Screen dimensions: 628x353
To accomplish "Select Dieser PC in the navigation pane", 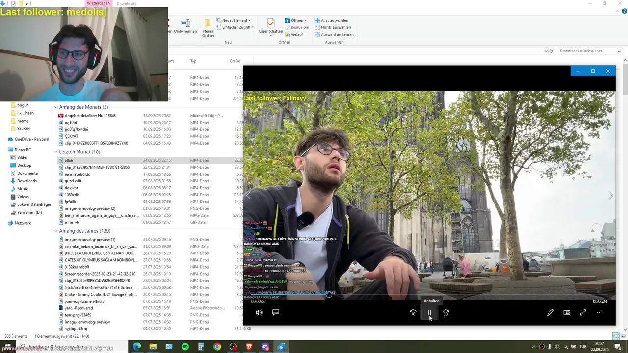I will pos(23,150).
